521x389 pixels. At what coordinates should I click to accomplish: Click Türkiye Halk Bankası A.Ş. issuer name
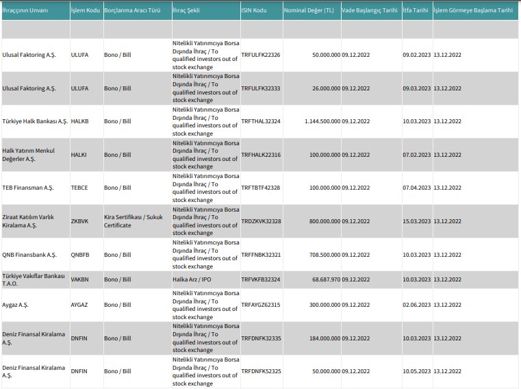tap(35, 121)
